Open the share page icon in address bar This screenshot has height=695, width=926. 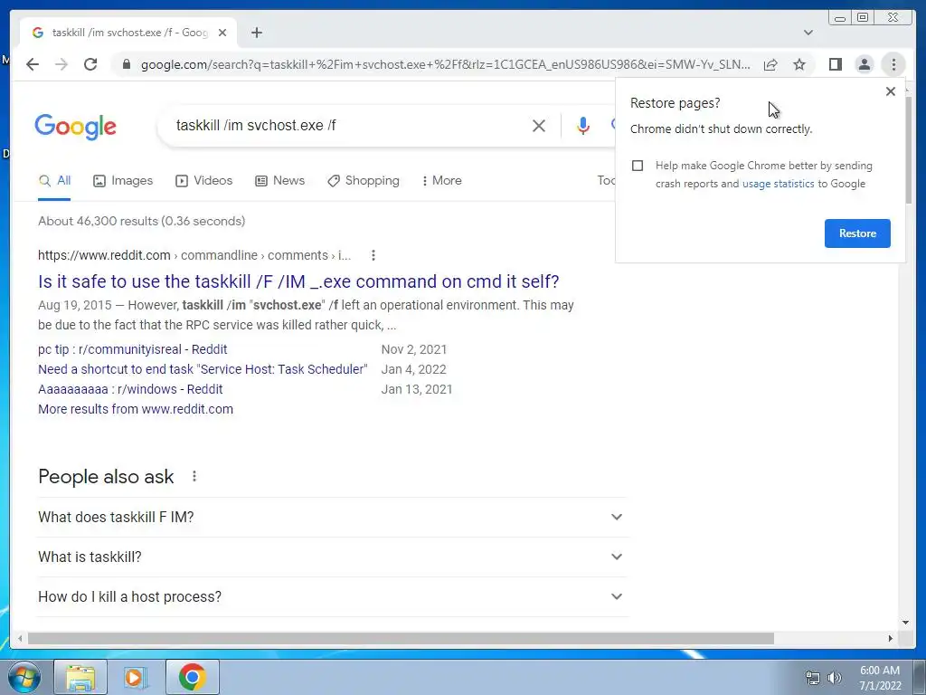click(x=770, y=64)
